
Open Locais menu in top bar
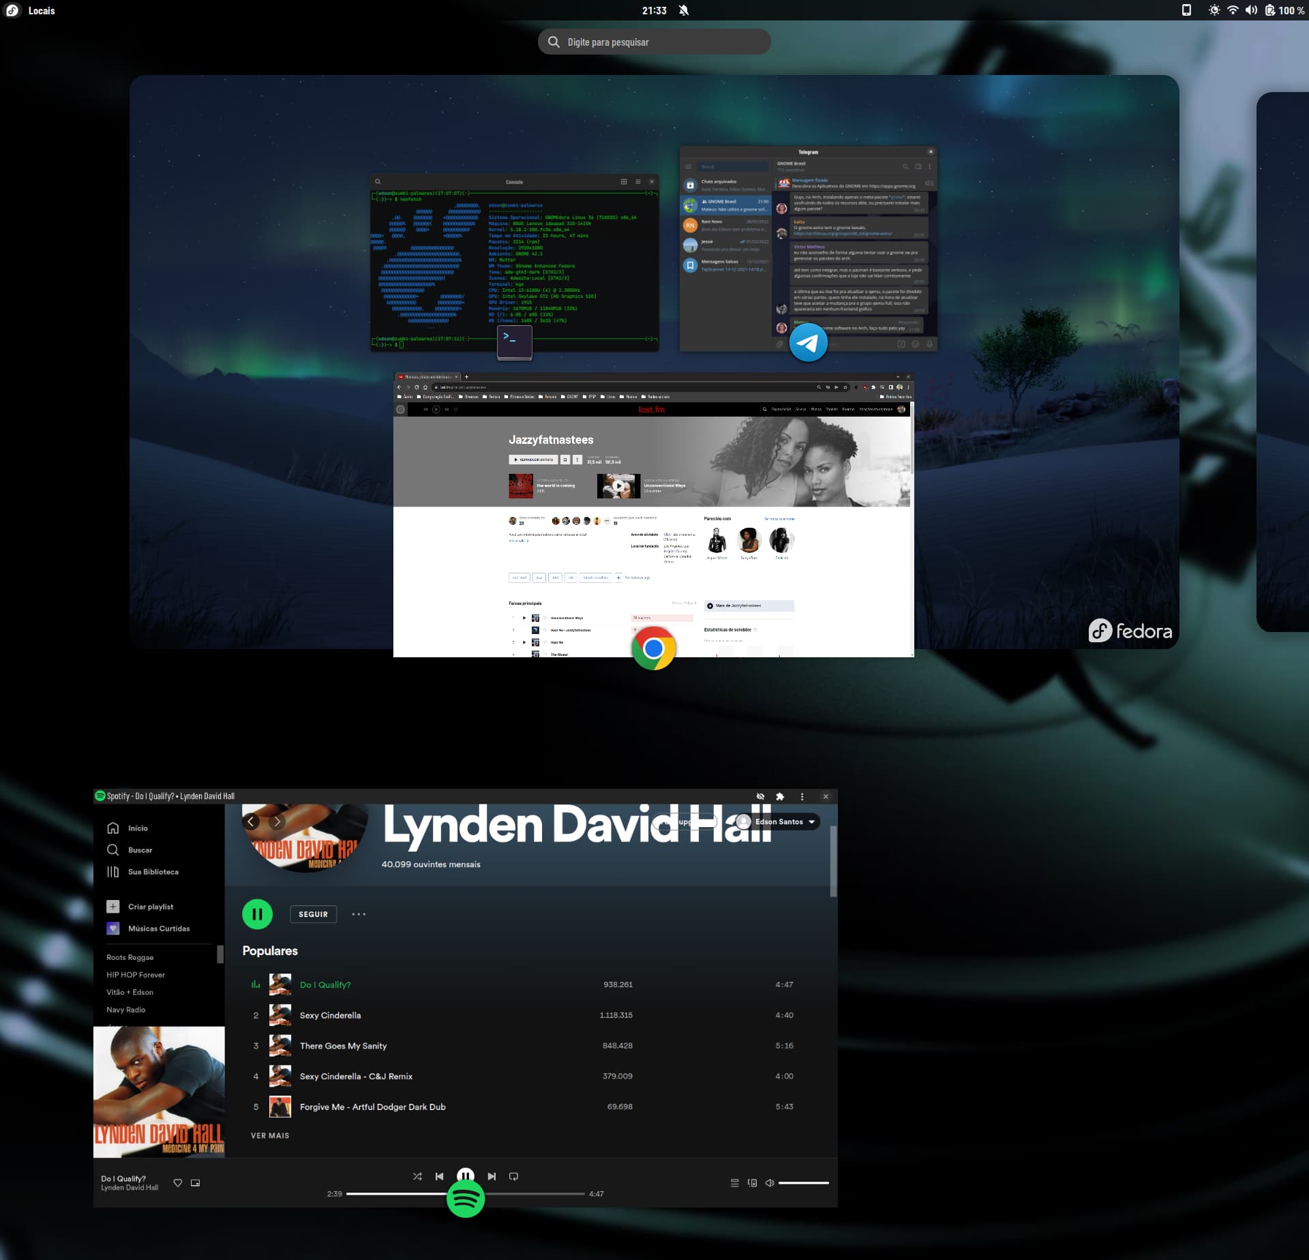(x=42, y=11)
